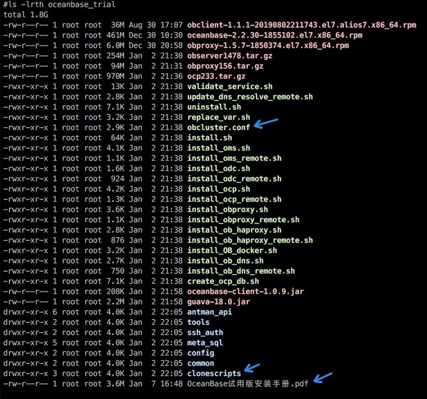Select the 20:58 timestamp

171,45
